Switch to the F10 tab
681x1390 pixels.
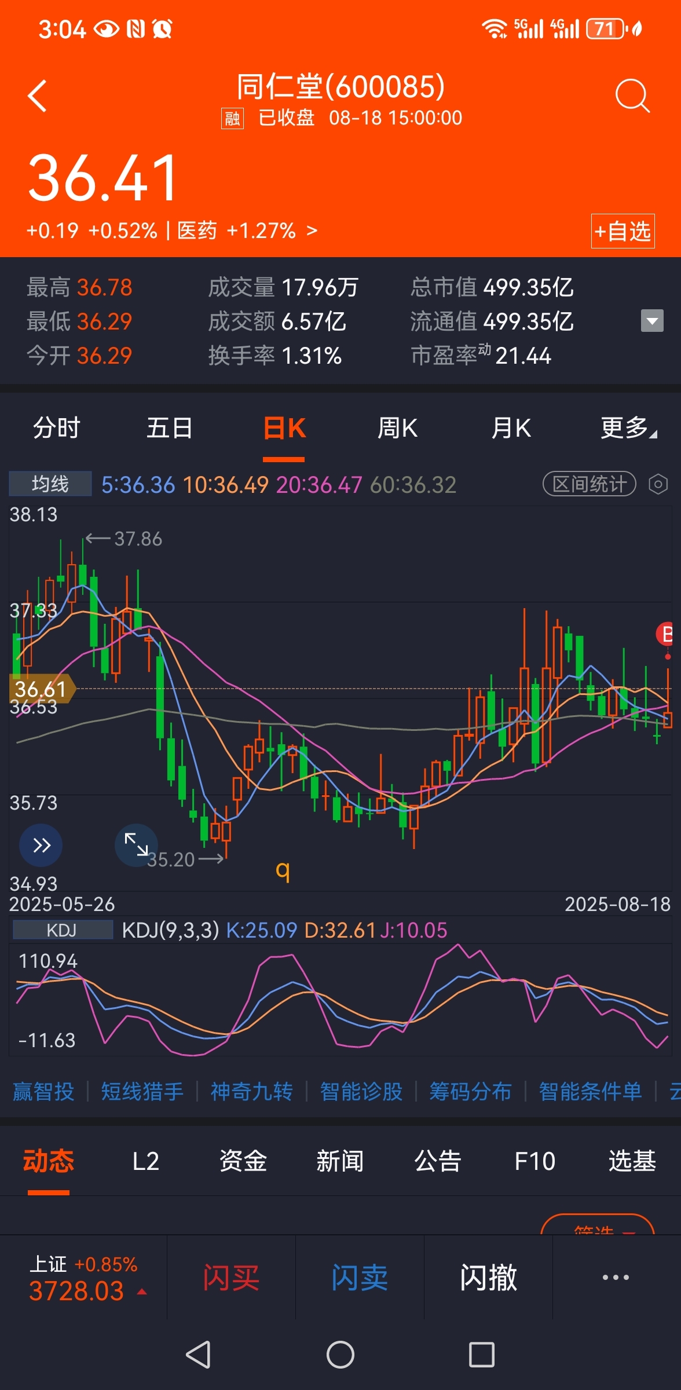click(534, 1161)
